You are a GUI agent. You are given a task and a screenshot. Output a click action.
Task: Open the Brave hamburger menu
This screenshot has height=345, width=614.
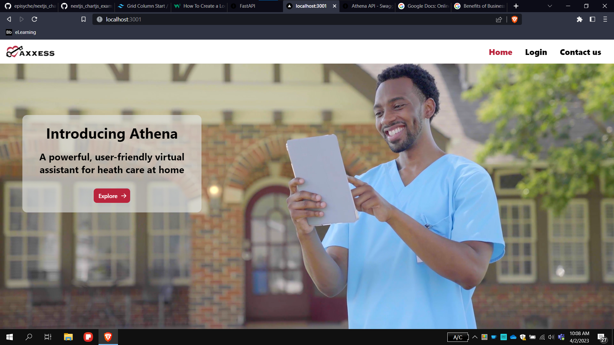click(605, 19)
